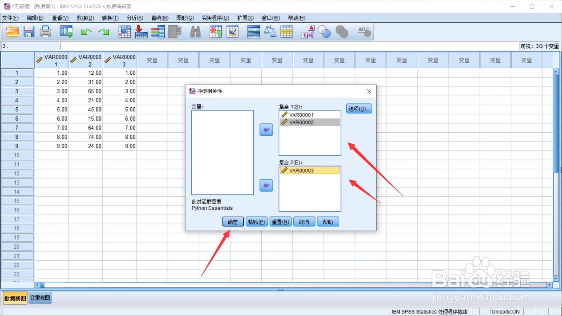Open the 查看(V) menu
The width and height of the screenshot is (562, 316).
tap(60, 18)
